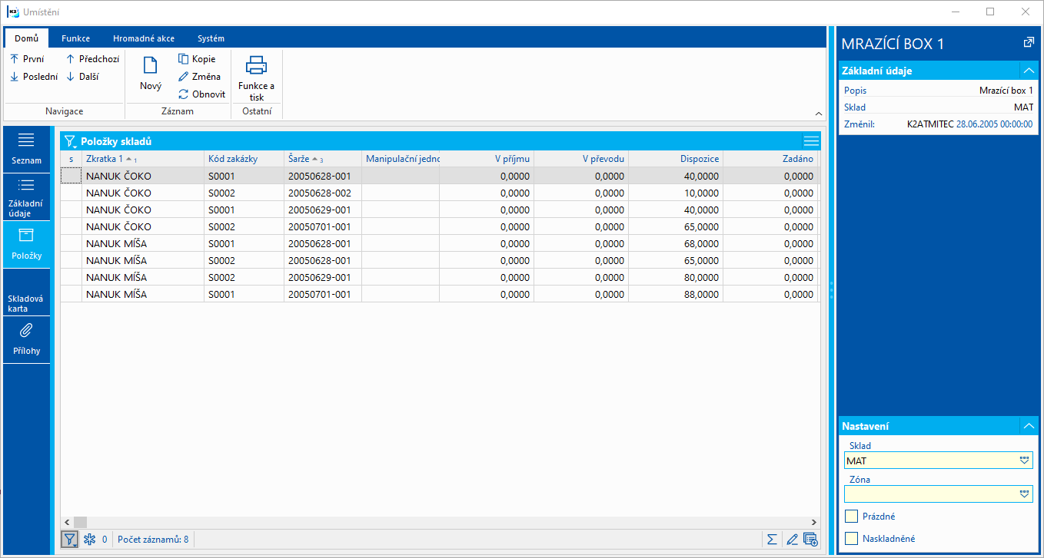Image resolution: width=1044 pixels, height=558 pixels.
Task: Click the Dispozice value 88,0000
Action: (x=676, y=294)
